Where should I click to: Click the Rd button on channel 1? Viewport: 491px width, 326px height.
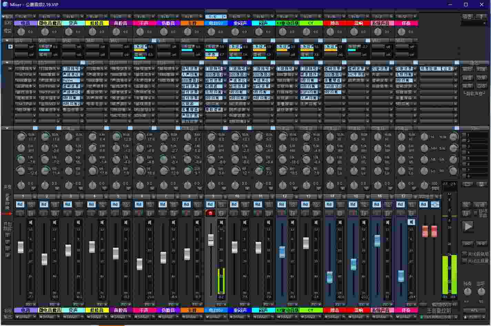pyautogui.click(x=20, y=204)
